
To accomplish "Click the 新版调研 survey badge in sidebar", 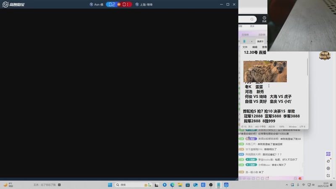I will point(328,154).
